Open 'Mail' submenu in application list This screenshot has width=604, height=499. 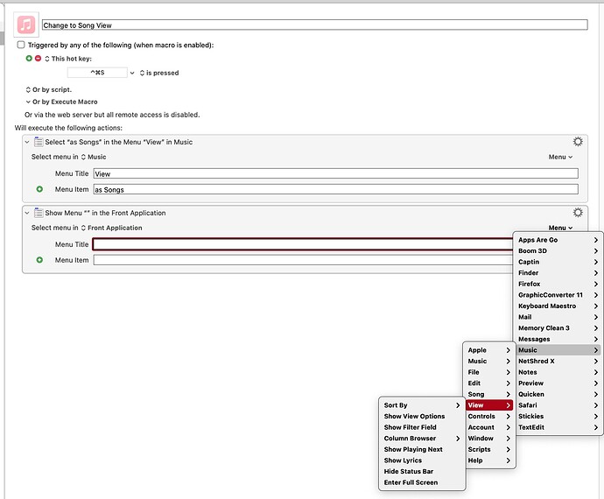558,317
